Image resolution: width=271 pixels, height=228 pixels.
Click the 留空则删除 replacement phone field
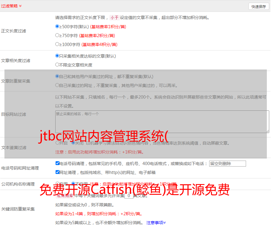[227, 164]
